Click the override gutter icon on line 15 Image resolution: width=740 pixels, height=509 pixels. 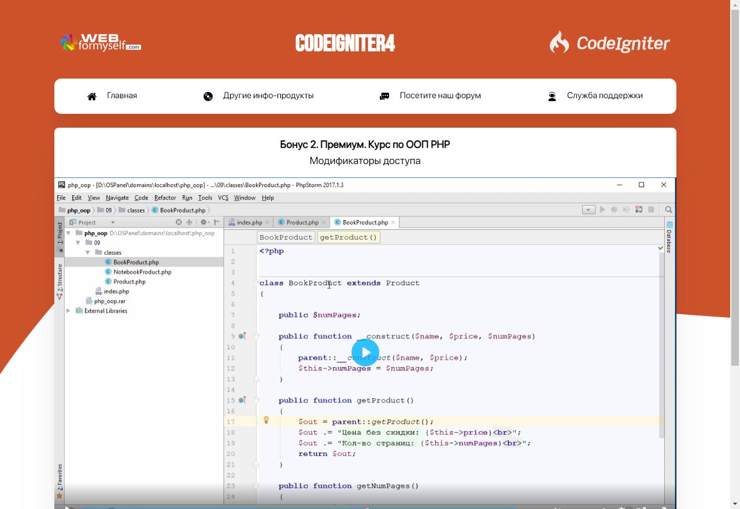coord(242,400)
